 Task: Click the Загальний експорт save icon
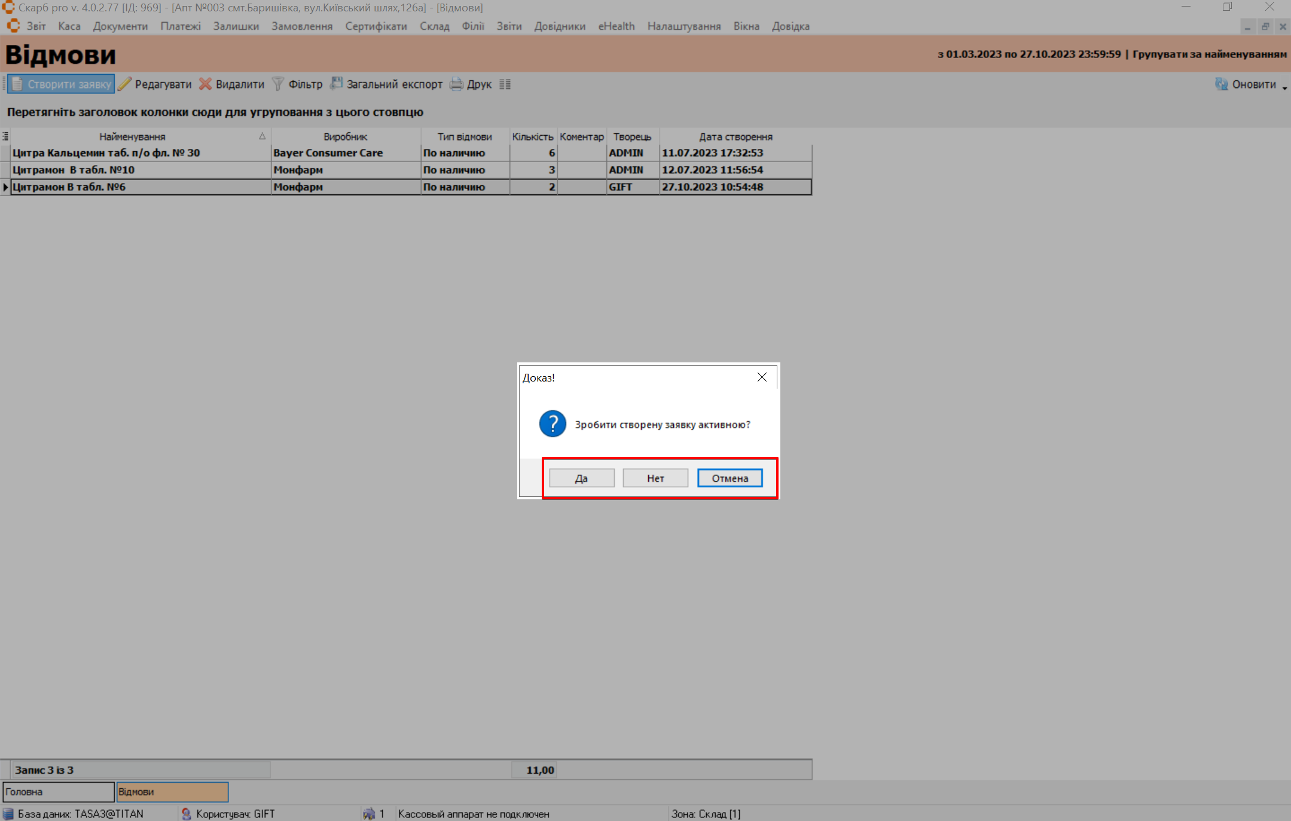337,84
